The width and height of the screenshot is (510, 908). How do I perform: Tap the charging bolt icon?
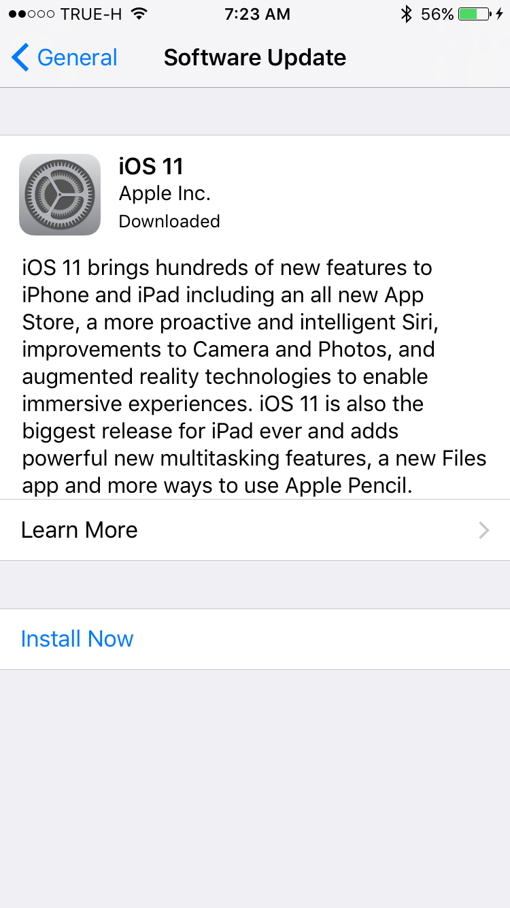(500, 14)
